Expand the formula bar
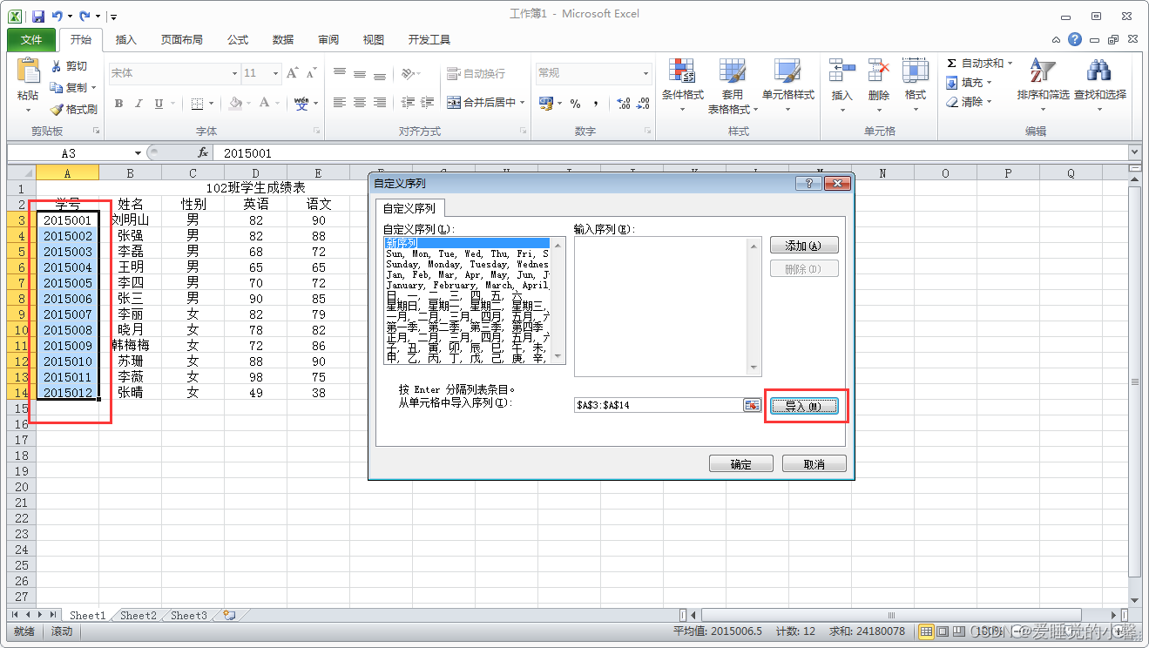 pyautogui.click(x=1133, y=152)
